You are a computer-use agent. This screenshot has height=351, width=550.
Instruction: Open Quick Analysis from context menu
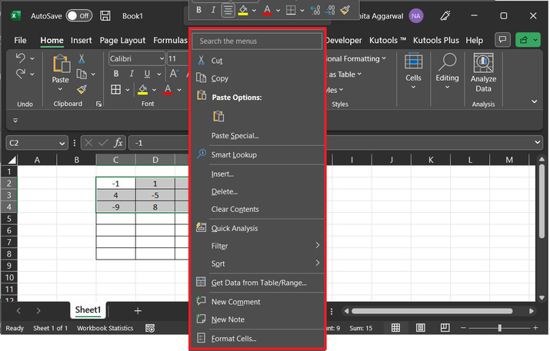click(x=257, y=228)
